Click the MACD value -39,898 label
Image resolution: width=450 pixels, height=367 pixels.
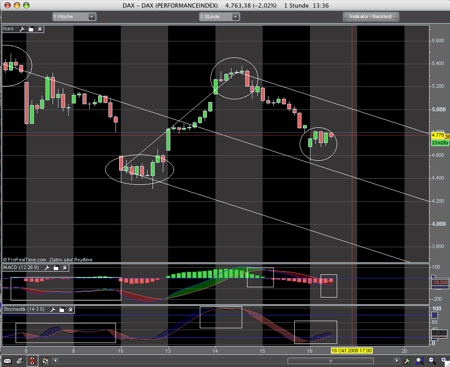click(440, 282)
